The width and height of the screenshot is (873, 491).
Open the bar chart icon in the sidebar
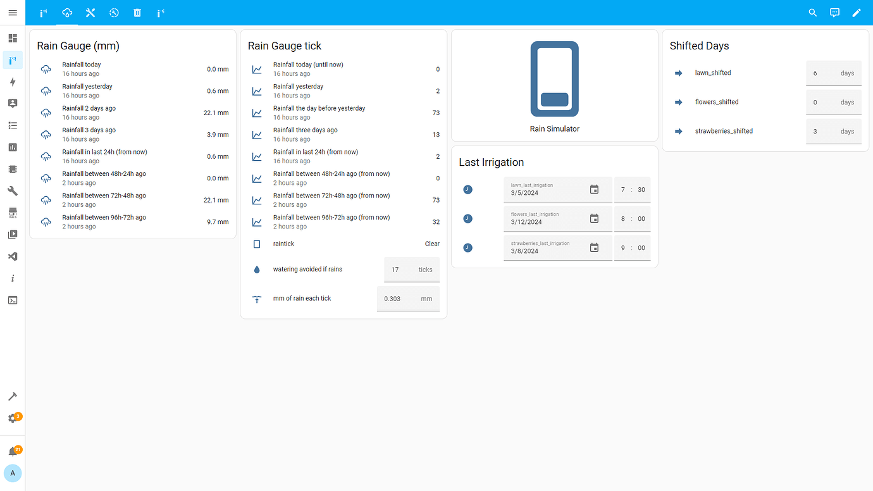point(13,147)
